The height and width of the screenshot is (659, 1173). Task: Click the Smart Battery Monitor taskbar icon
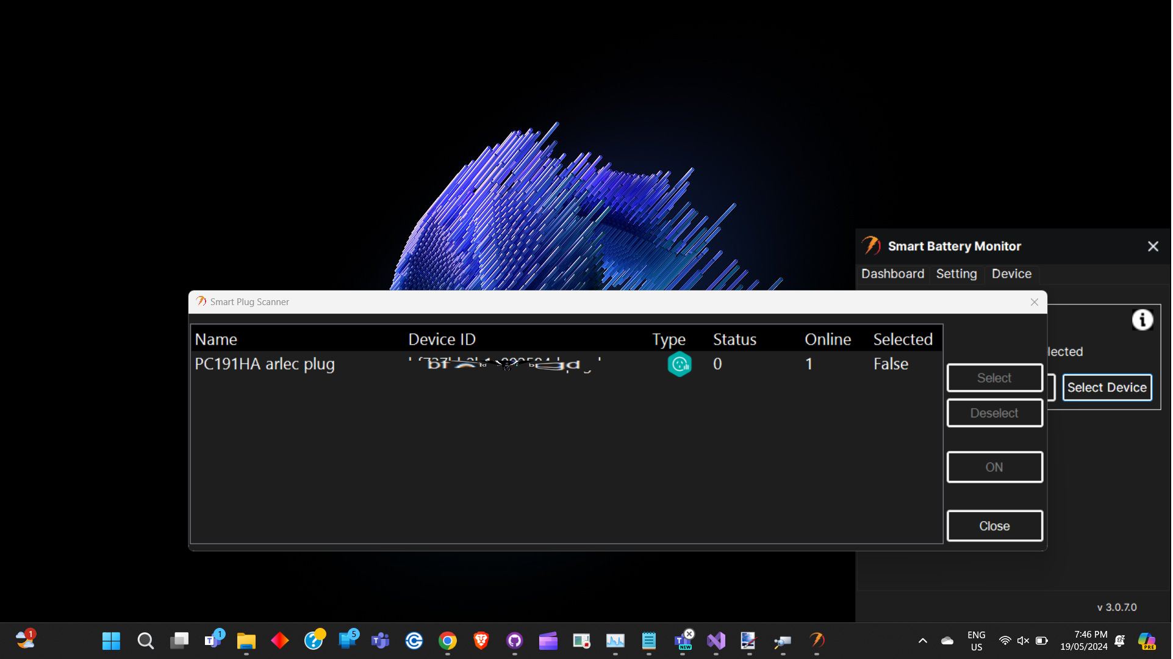pyautogui.click(x=817, y=641)
